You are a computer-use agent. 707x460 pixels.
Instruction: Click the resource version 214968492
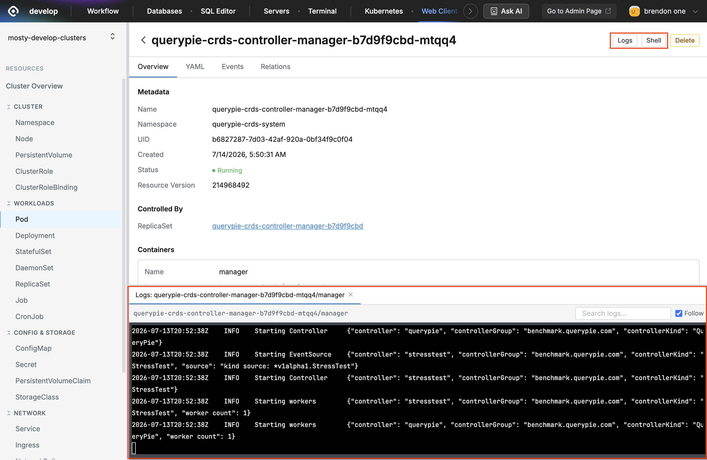231,185
